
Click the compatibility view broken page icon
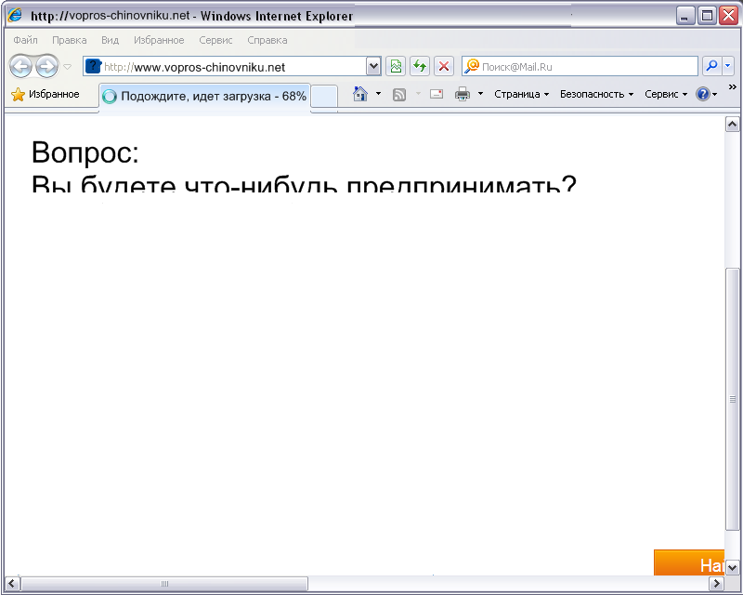[396, 66]
